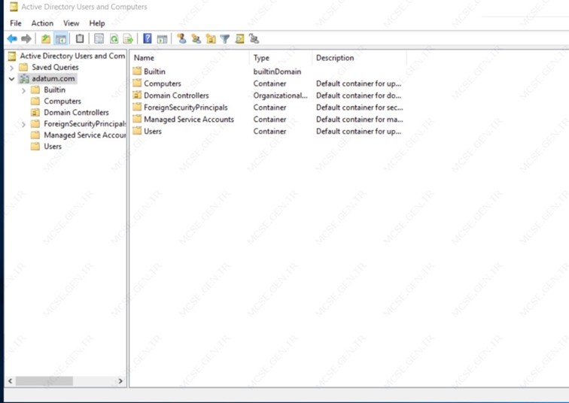Click 'Default container for ma...' description
This screenshot has height=403, width=569.
click(x=359, y=120)
